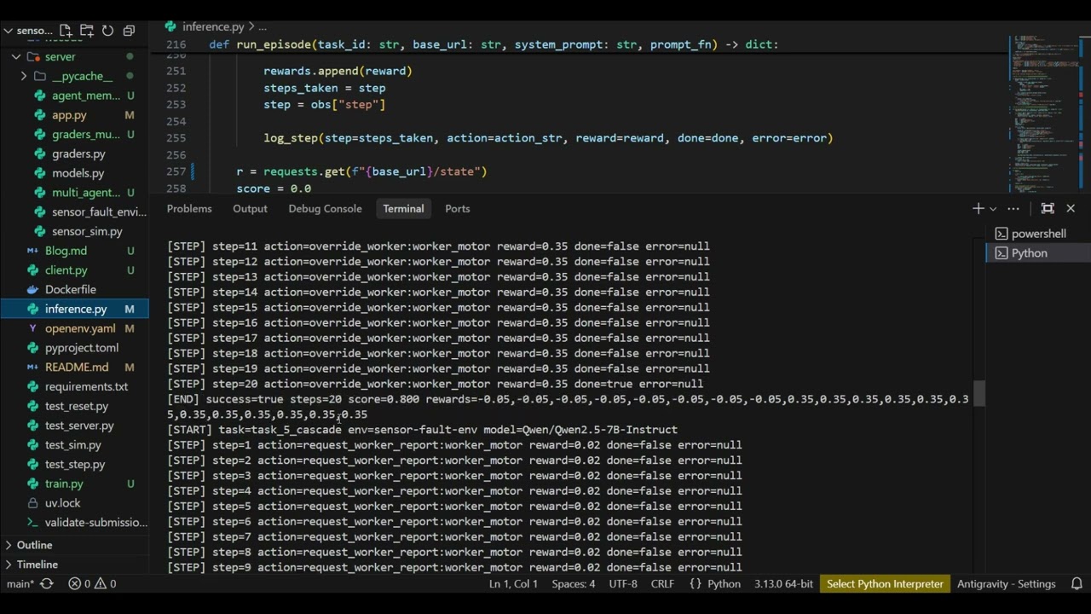Screen dimensions: 1091x614
Task: Open client.py file
Action: pos(66,270)
